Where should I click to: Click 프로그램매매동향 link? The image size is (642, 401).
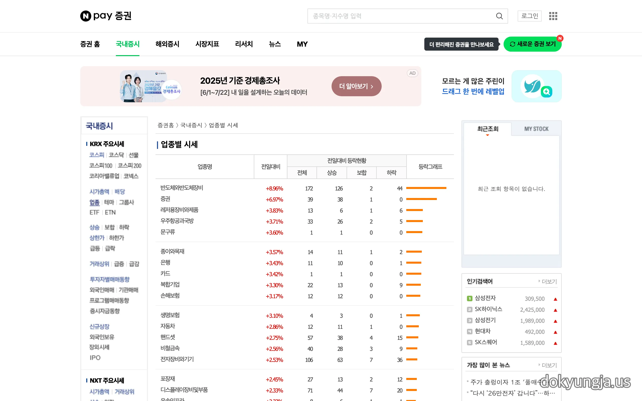109,300
